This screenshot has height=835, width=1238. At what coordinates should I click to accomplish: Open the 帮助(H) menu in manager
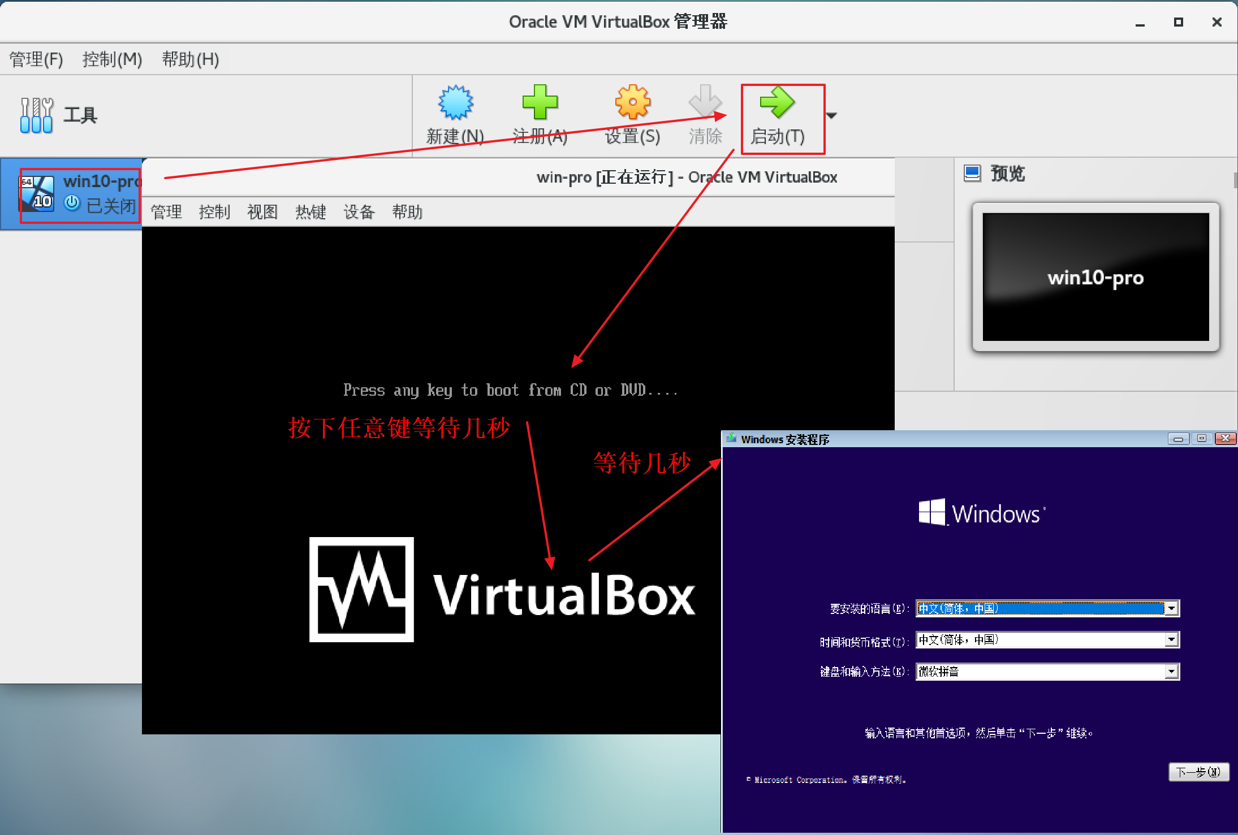[x=190, y=59]
